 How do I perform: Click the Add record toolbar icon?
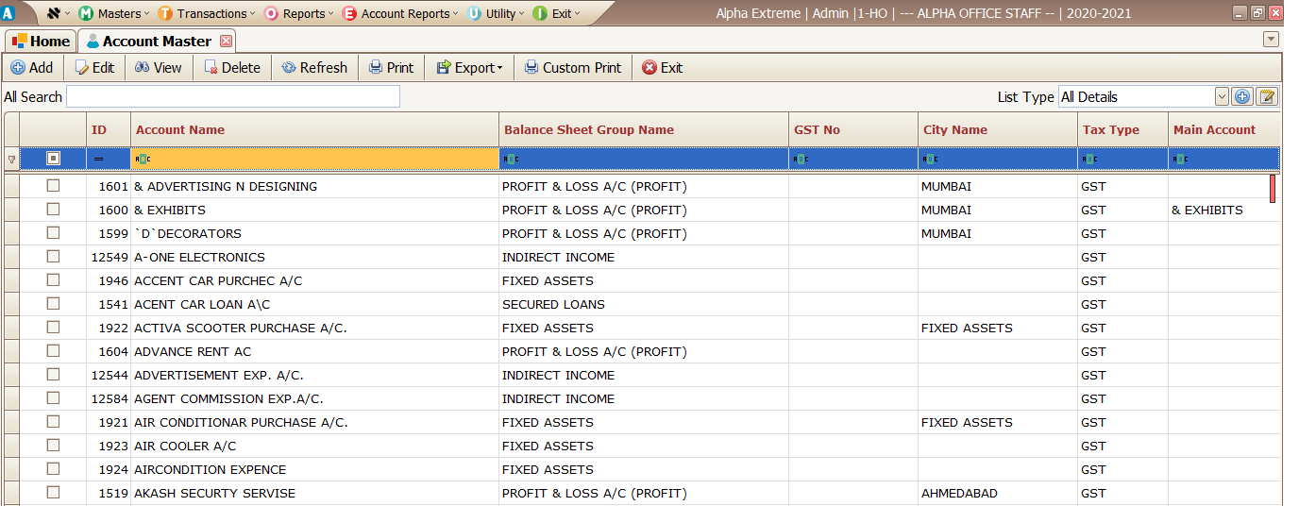[18, 68]
